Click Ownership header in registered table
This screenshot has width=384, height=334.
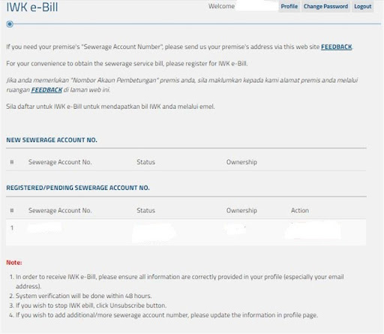pos(241,210)
